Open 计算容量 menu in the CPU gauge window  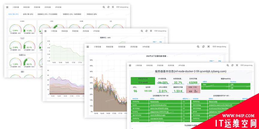pos(16,7)
